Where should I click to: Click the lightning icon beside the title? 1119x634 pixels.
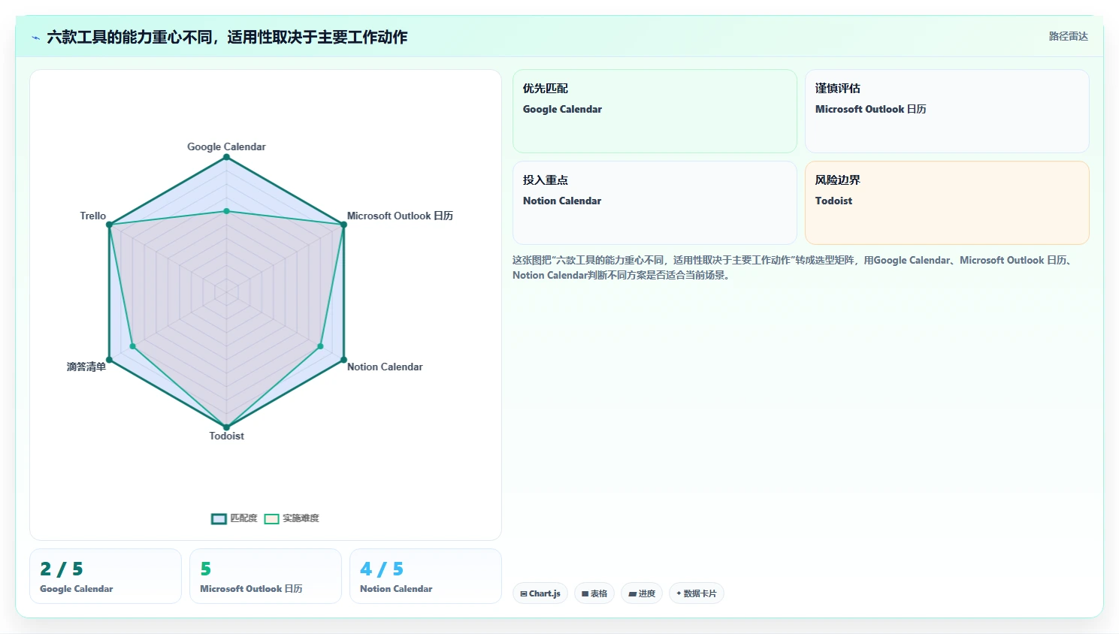coord(35,38)
